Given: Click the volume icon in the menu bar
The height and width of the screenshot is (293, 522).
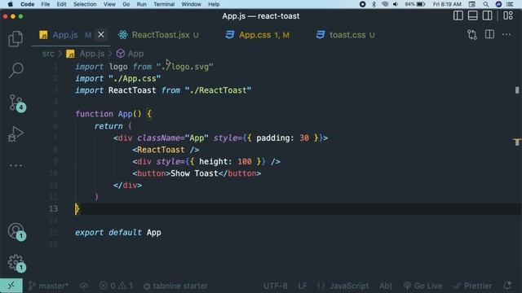Looking at the screenshot, I should [396, 4].
